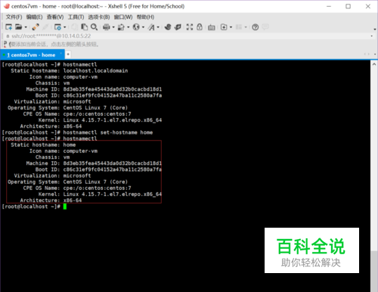Click the font icon
The width and height of the screenshot is (378, 292).
coord(151,26)
